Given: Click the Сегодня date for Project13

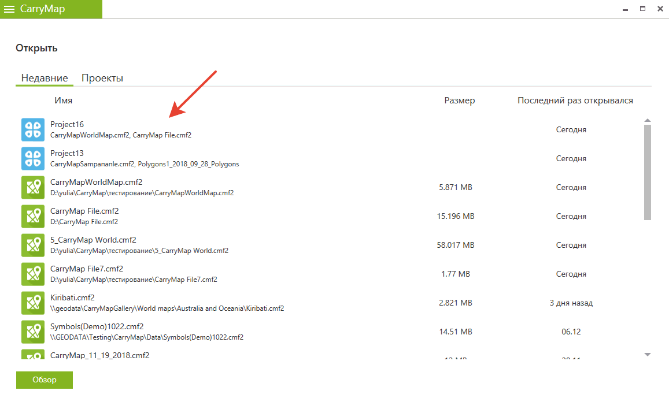Looking at the screenshot, I should pyautogui.click(x=571, y=159).
